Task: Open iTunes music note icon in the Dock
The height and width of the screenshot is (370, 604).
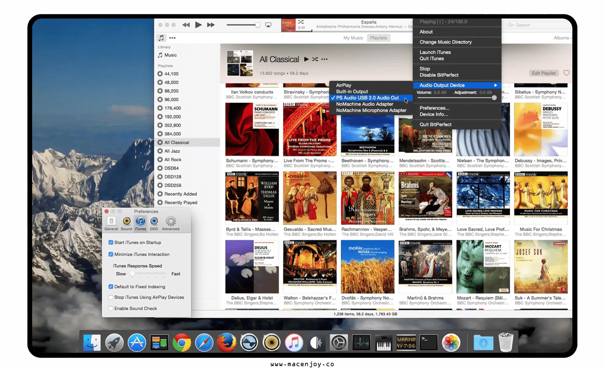Action: pos(294,343)
